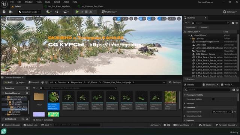This screenshot has height=135, width=240.
Task: Open the File menu
Action: point(12,2)
